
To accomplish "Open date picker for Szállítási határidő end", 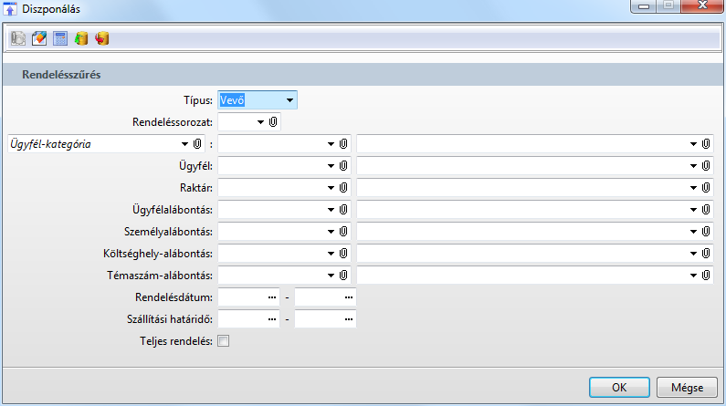I will tap(349, 319).
